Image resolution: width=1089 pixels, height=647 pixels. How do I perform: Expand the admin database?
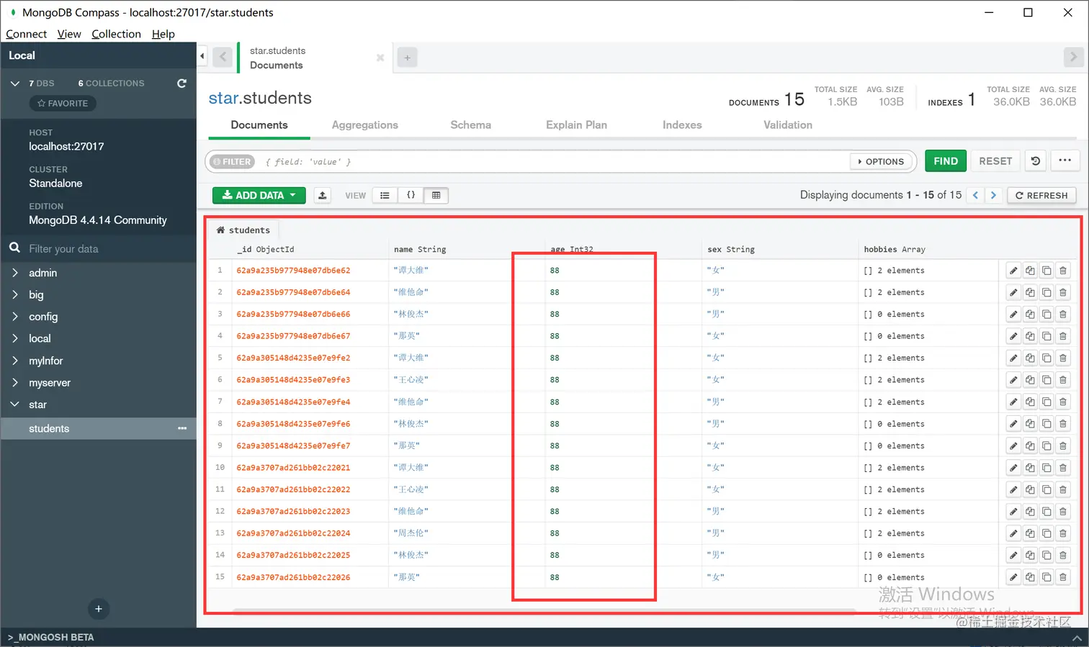click(x=14, y=273)
